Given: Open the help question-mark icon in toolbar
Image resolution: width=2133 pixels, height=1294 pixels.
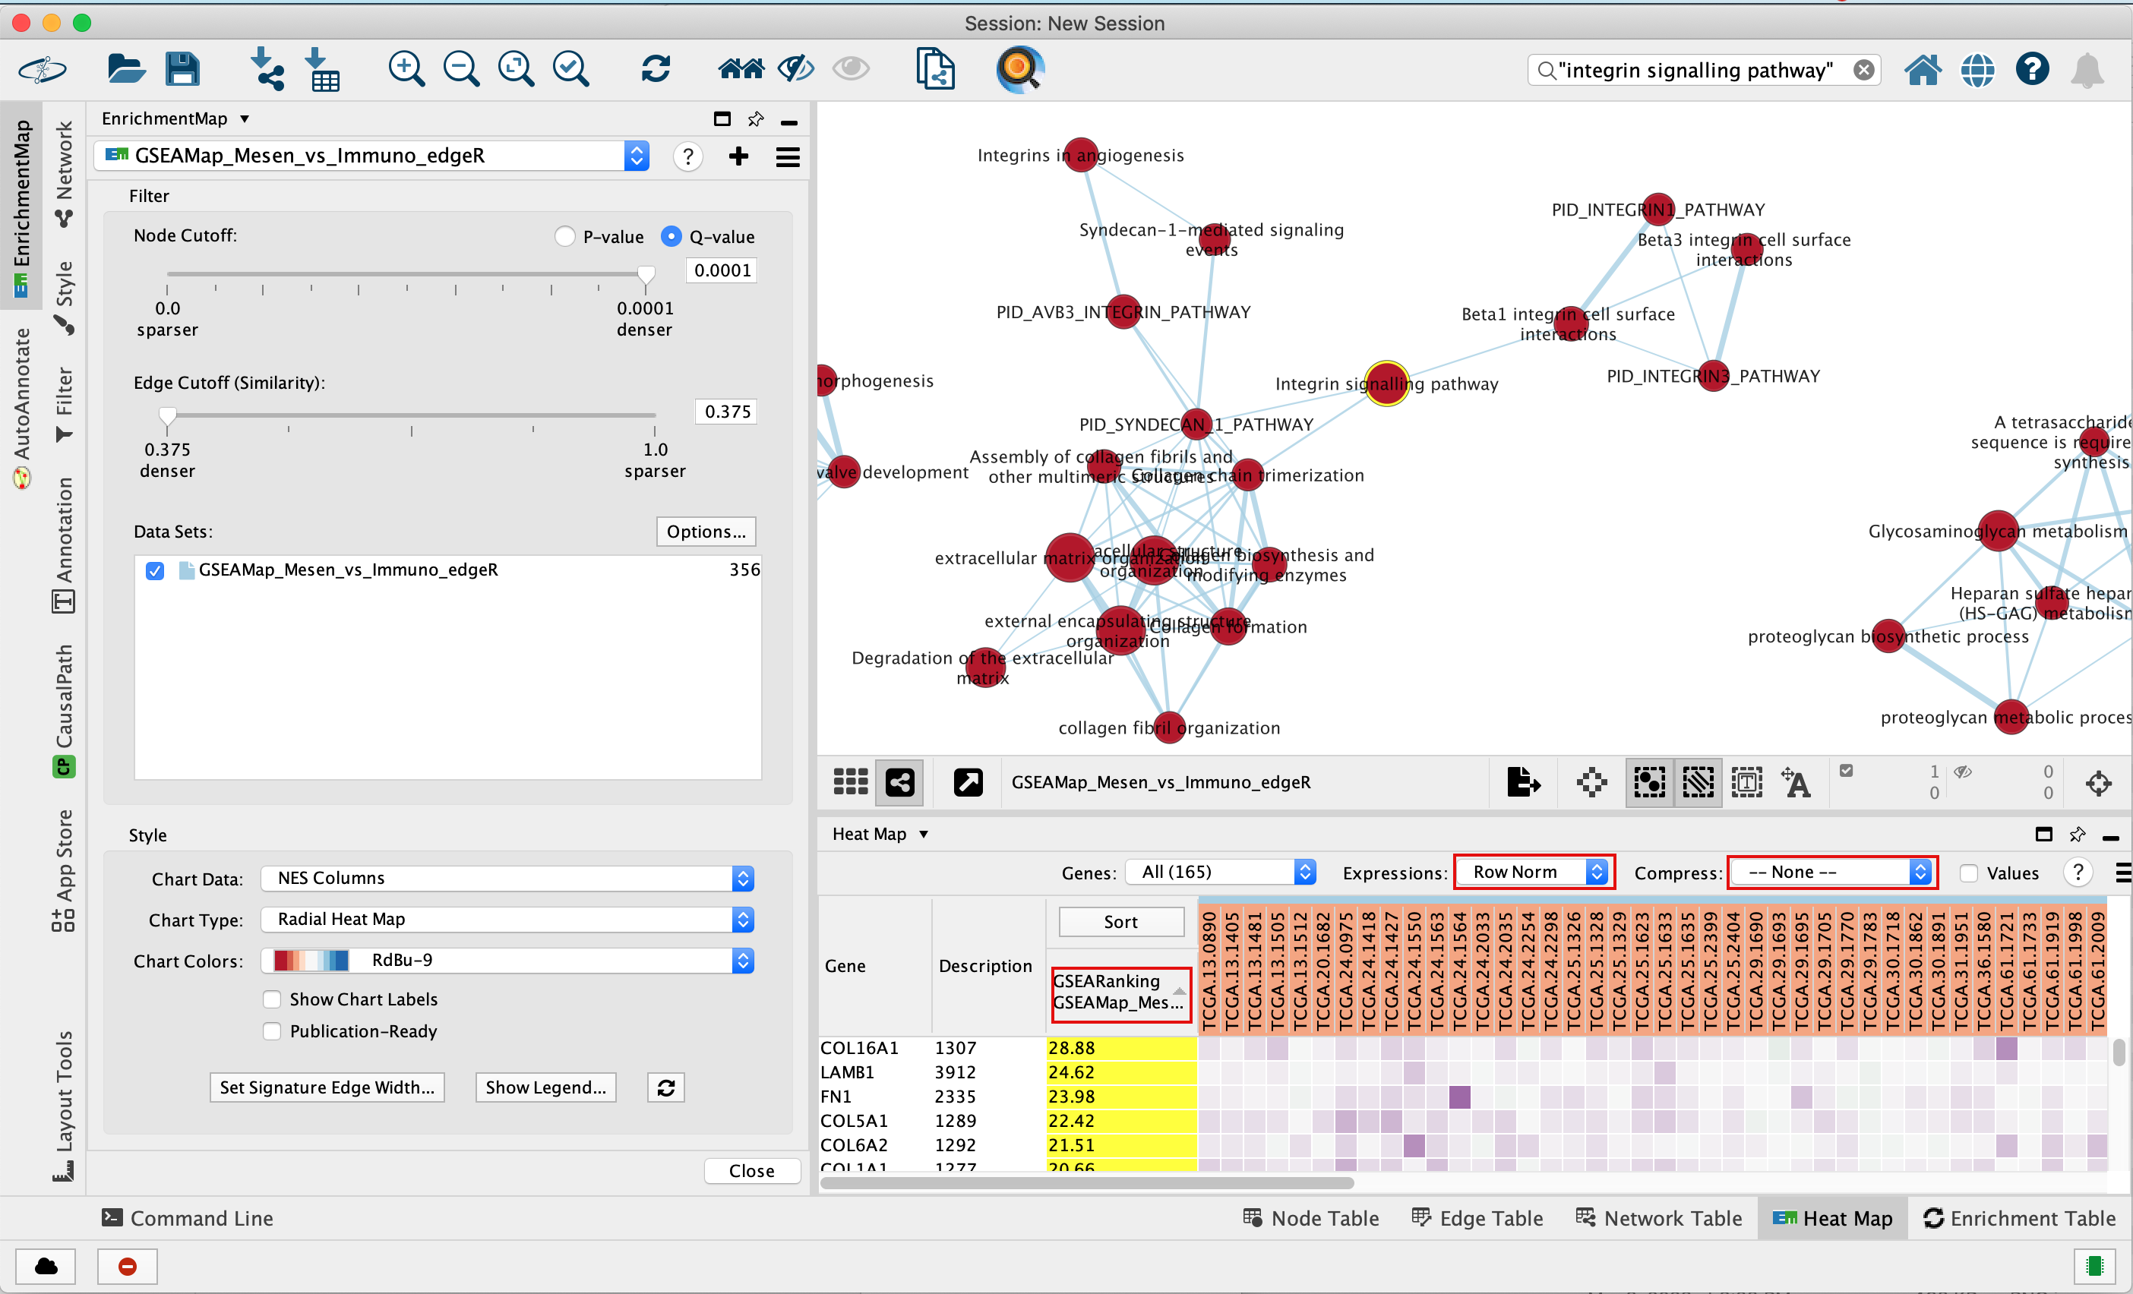Looking at the screenshot, I should 2032,68.
